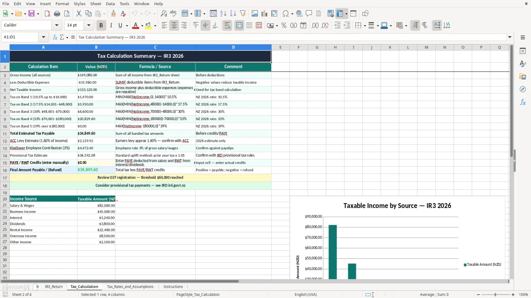
Task: Copy selection using the Copy icon
Action: point(88,14)
